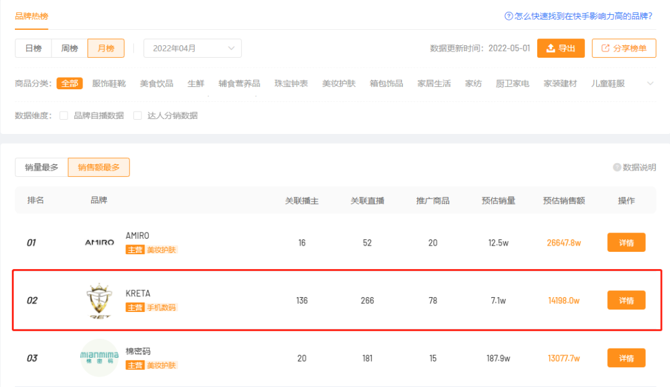Image resolution: width=670 pixels, height=387 pixels.
Task: Click the 12.5w estimated sales volume
Action: tap(498, 243)
